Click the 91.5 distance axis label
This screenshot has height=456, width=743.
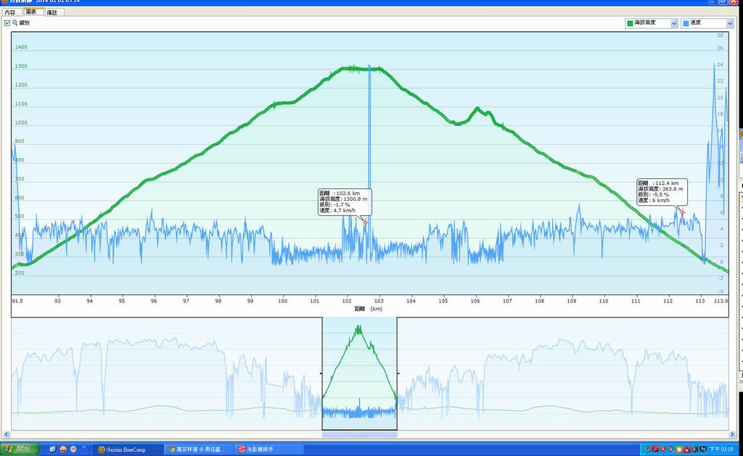17,301
